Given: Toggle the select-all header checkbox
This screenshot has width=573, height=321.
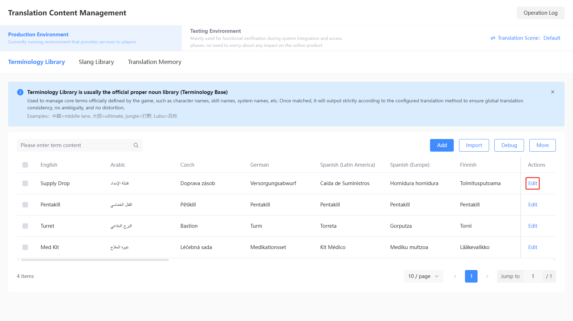Looking at the screenshot, I should coord(25,165).
